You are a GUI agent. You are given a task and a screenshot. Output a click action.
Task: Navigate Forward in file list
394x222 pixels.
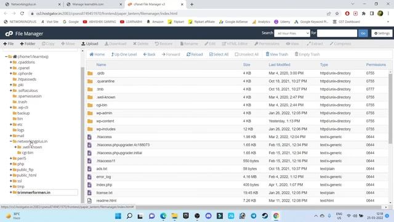coord(171,54)
